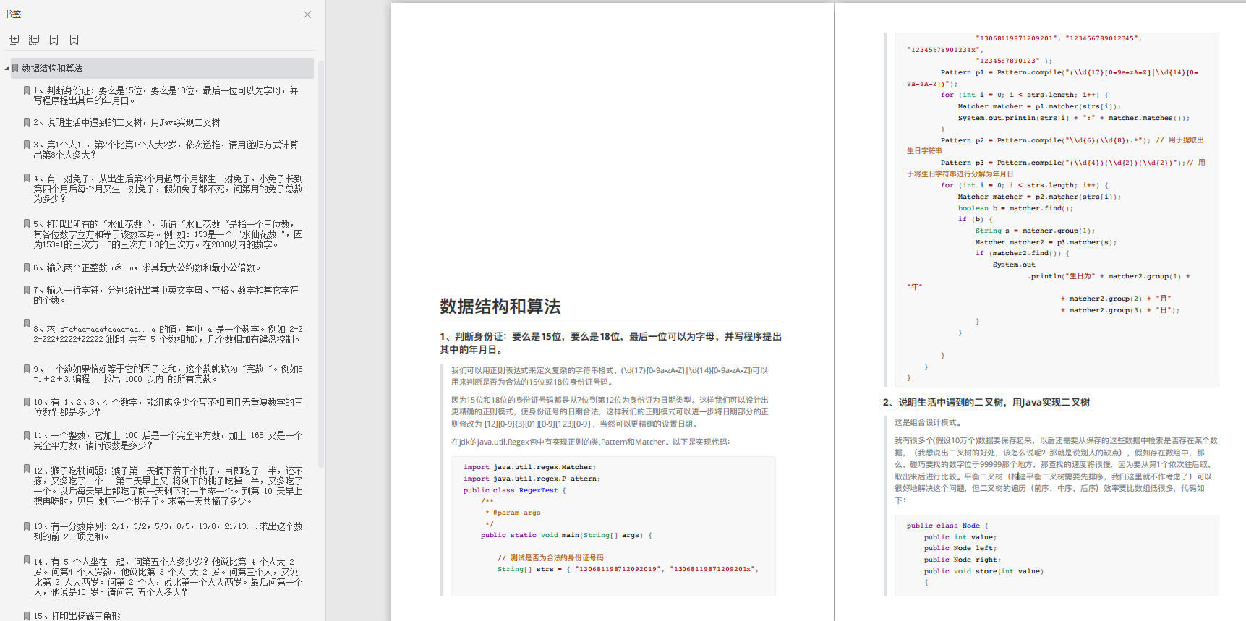Click the expand all bookmarks icon
This screenshot has height=621, width=1246.
click(x=14, y=40)
